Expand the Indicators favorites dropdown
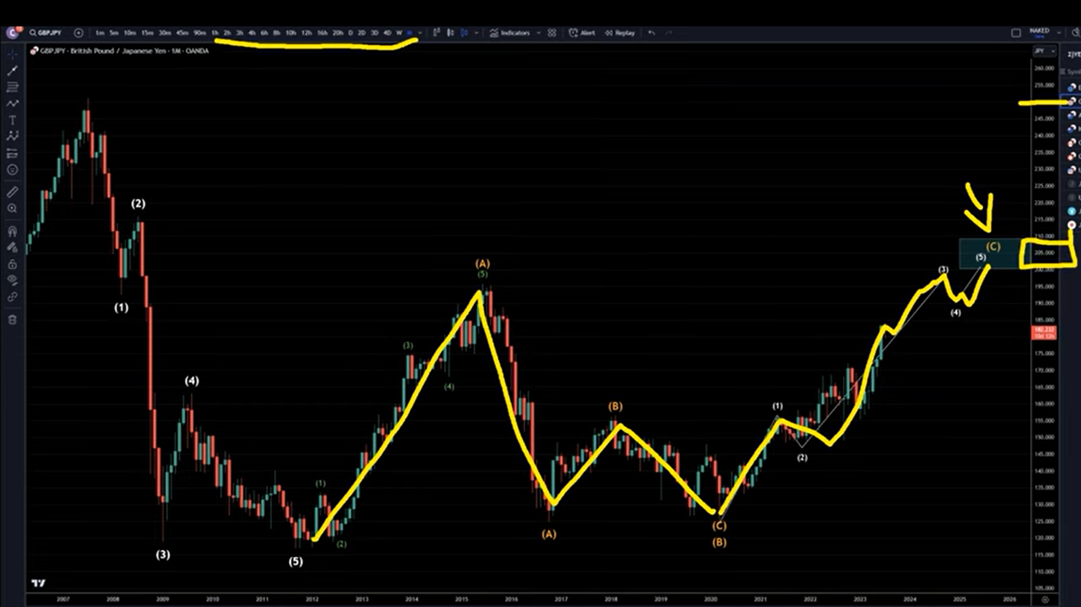The height and width of the screenshot is (607, 1081). coord(539,33)
